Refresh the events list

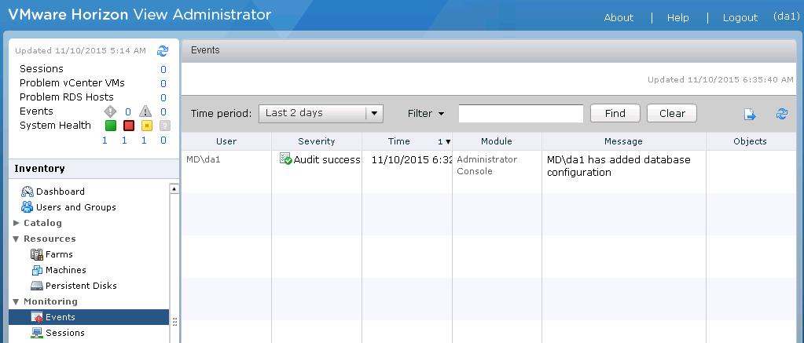781,115
